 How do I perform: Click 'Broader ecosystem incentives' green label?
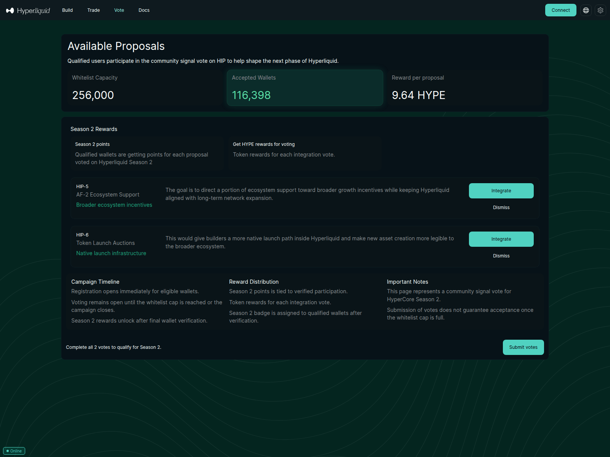coord(114,205)
